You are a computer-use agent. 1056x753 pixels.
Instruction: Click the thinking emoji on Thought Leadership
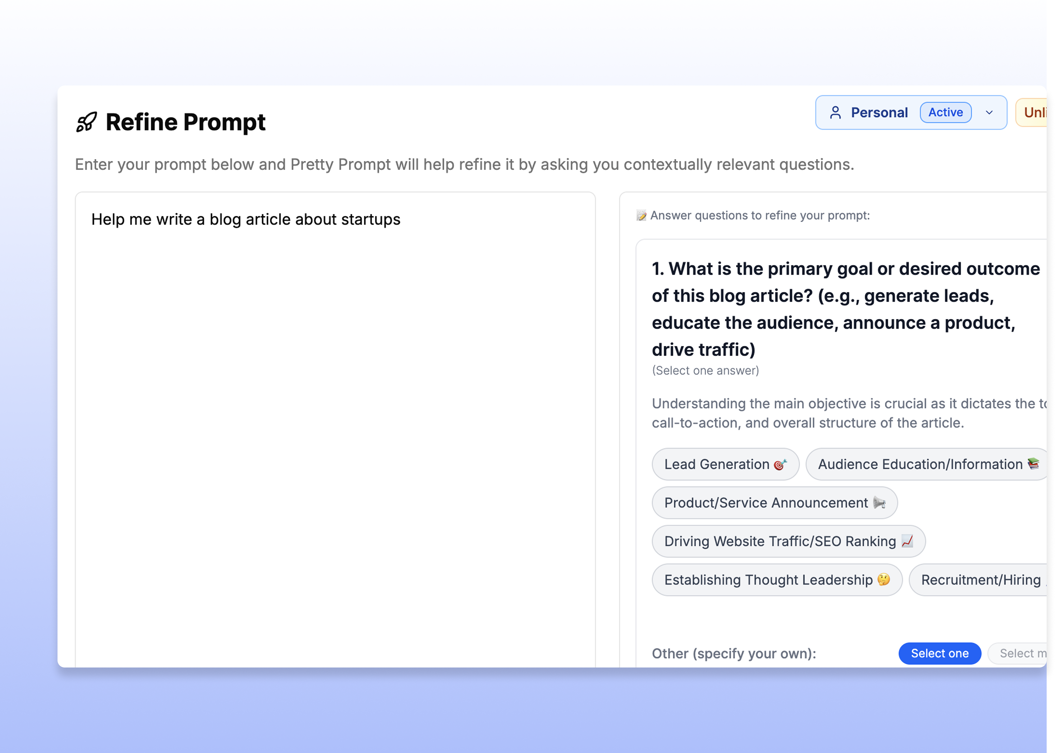(x=884, y=579)
